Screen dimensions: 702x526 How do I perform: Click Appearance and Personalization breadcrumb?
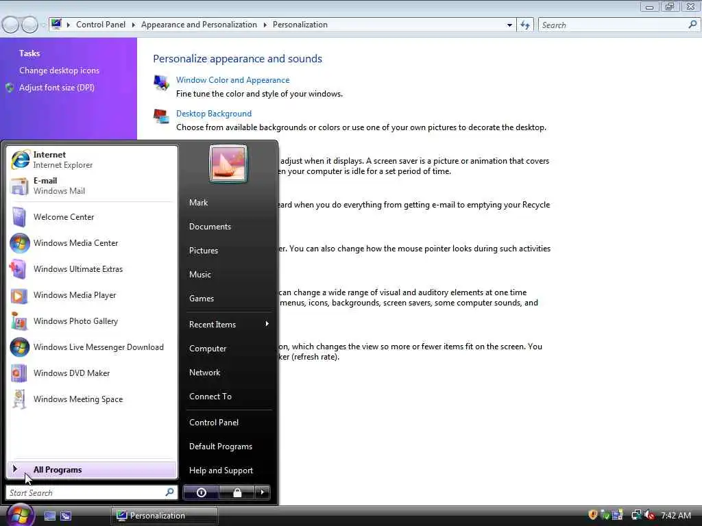[199, 25]
